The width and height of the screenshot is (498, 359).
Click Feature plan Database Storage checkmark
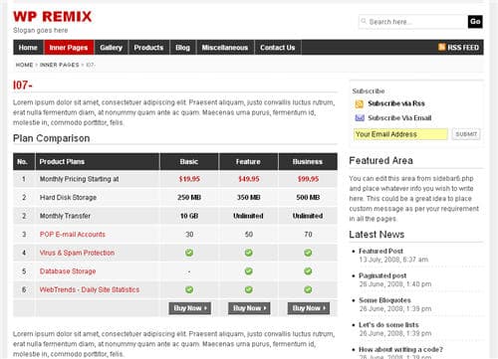248,271
